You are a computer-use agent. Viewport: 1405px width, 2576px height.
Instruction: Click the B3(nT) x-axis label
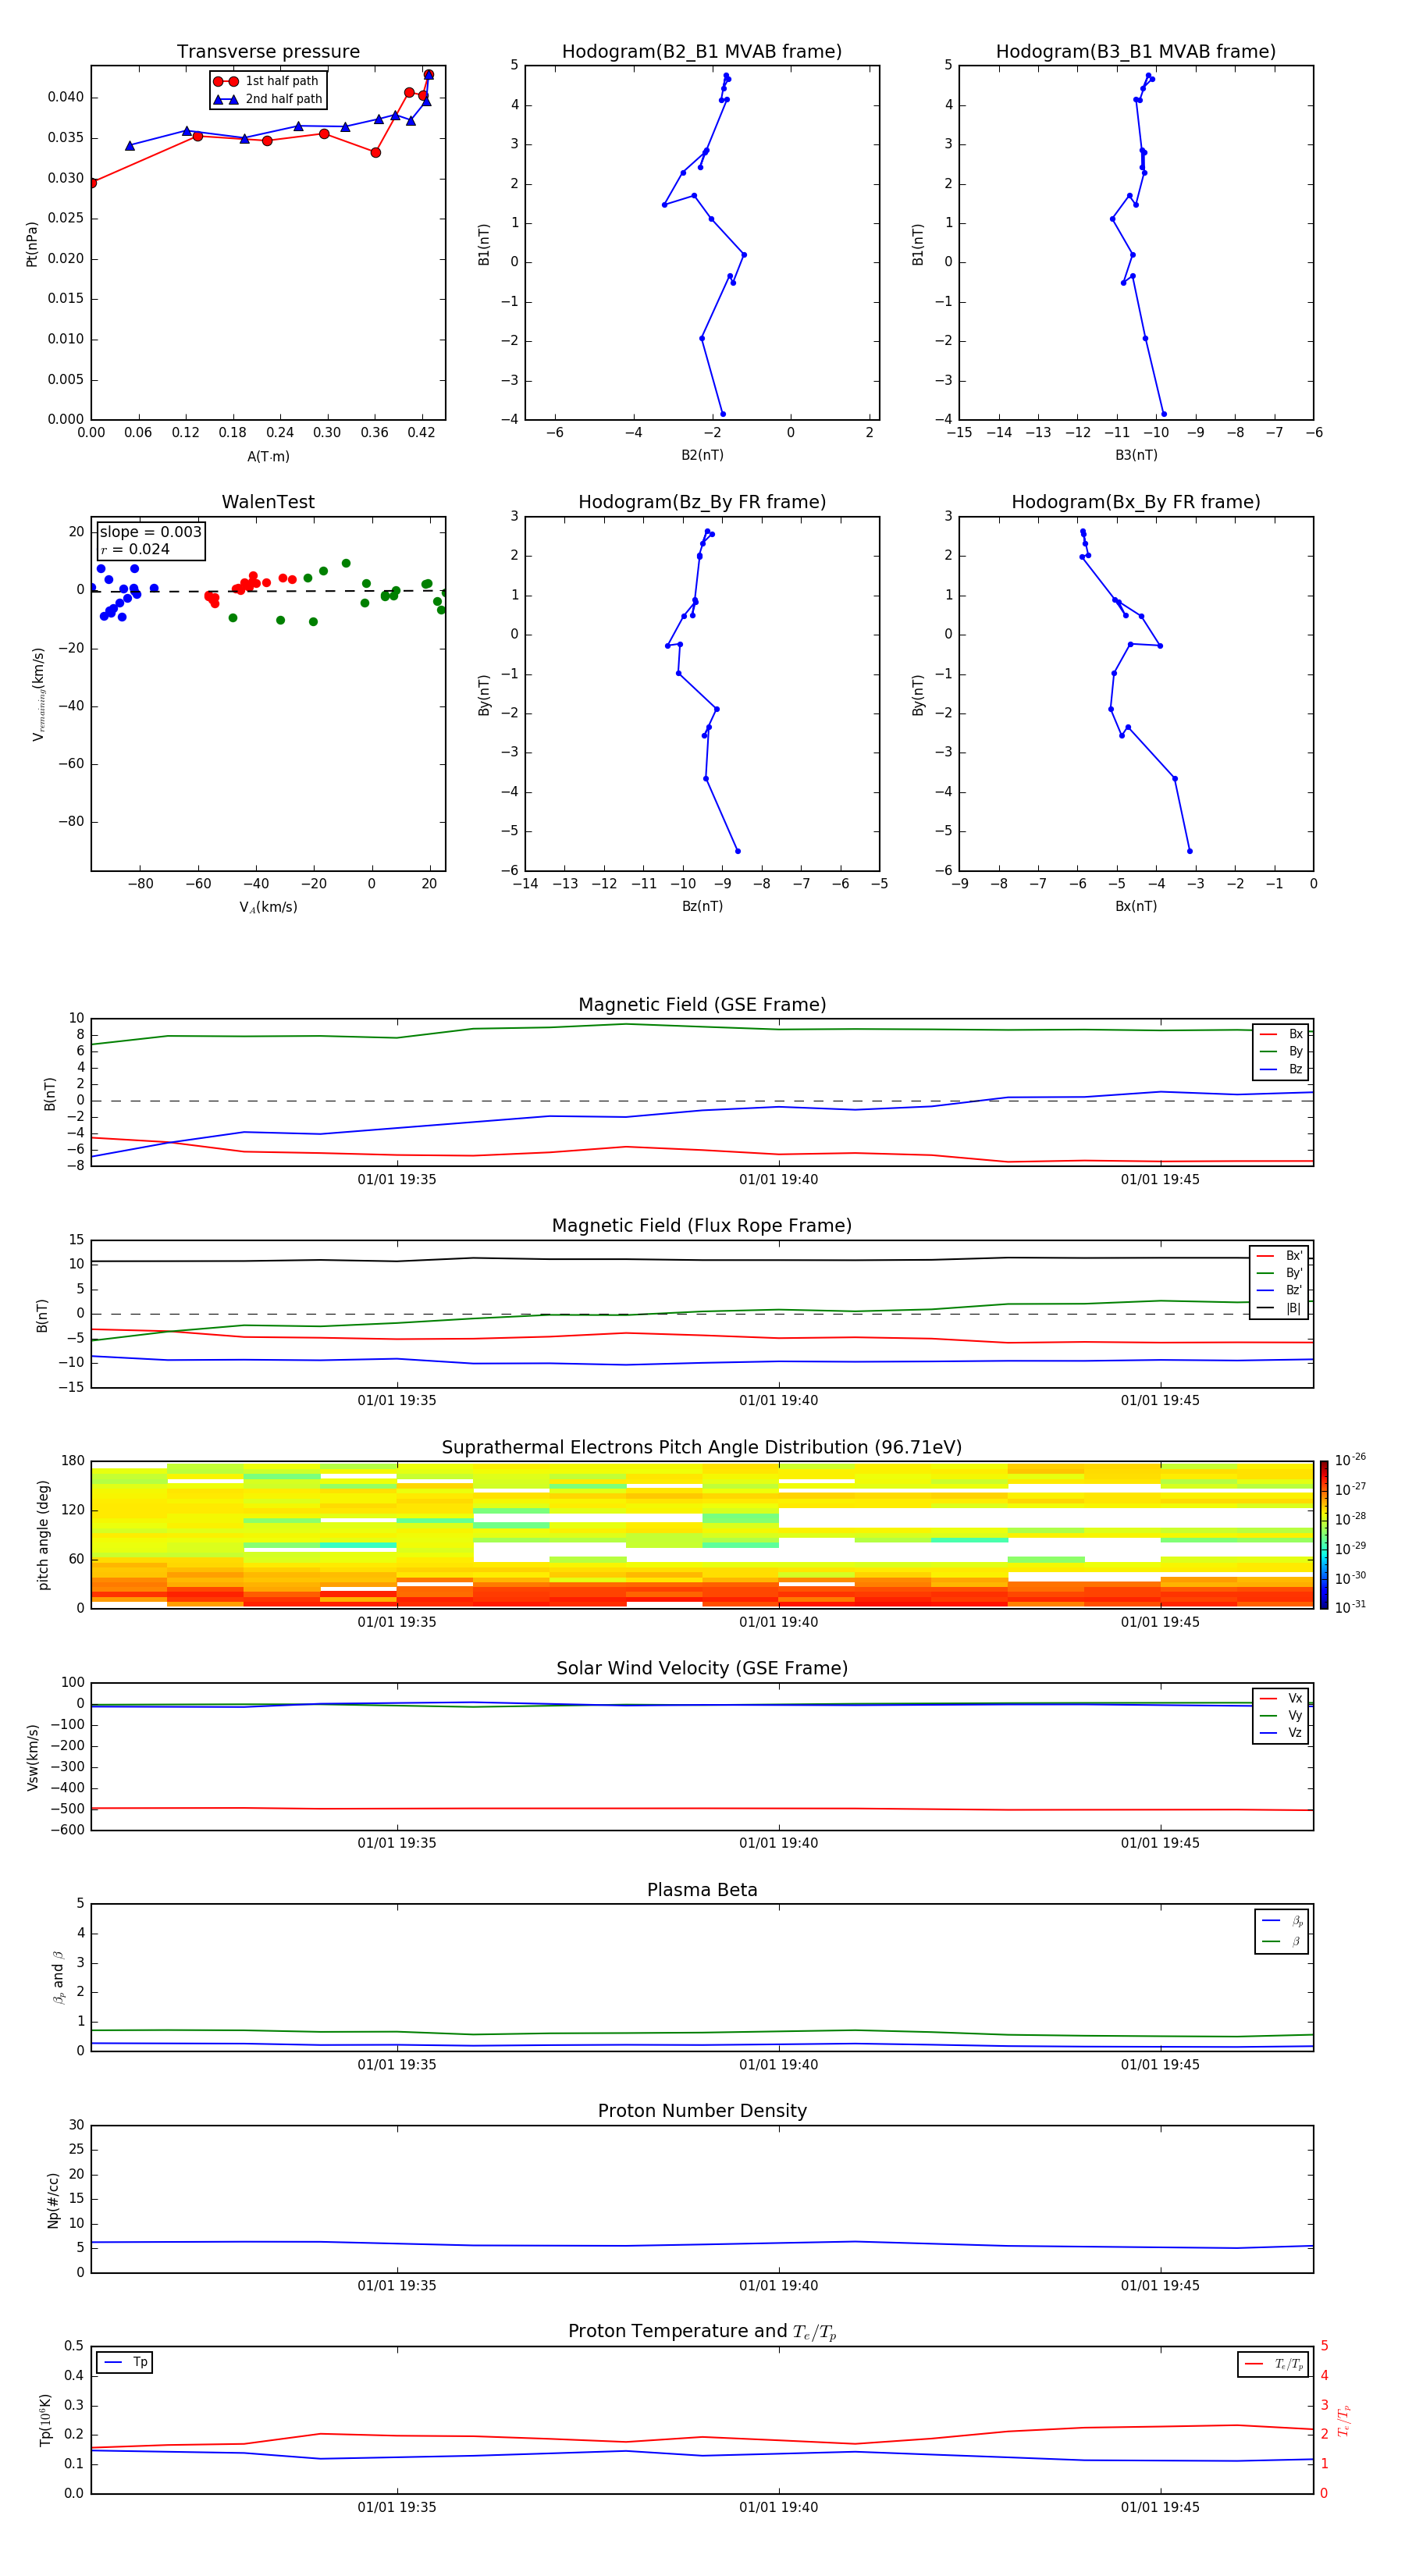coord(1136,455)
